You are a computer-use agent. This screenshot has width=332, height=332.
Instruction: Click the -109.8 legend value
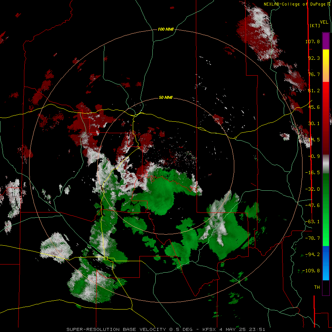[311, 271]
